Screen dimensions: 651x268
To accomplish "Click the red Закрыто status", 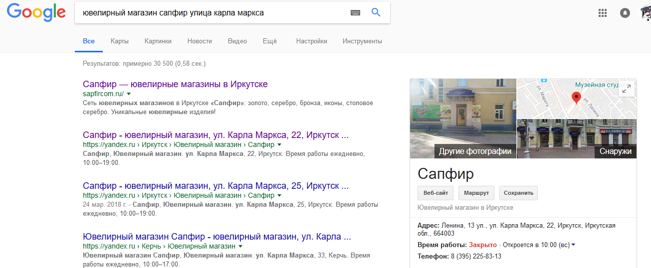I will point(483,245).
